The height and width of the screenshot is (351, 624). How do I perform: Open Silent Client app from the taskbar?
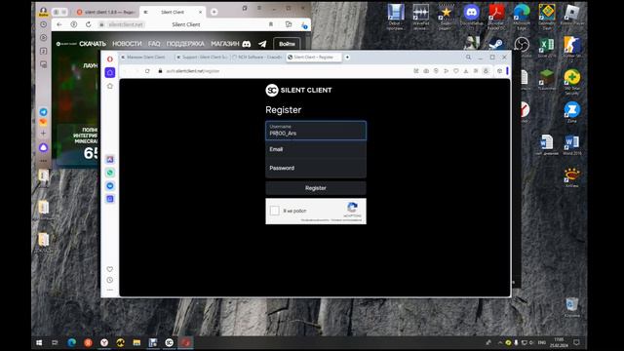[x=169, y=342]
